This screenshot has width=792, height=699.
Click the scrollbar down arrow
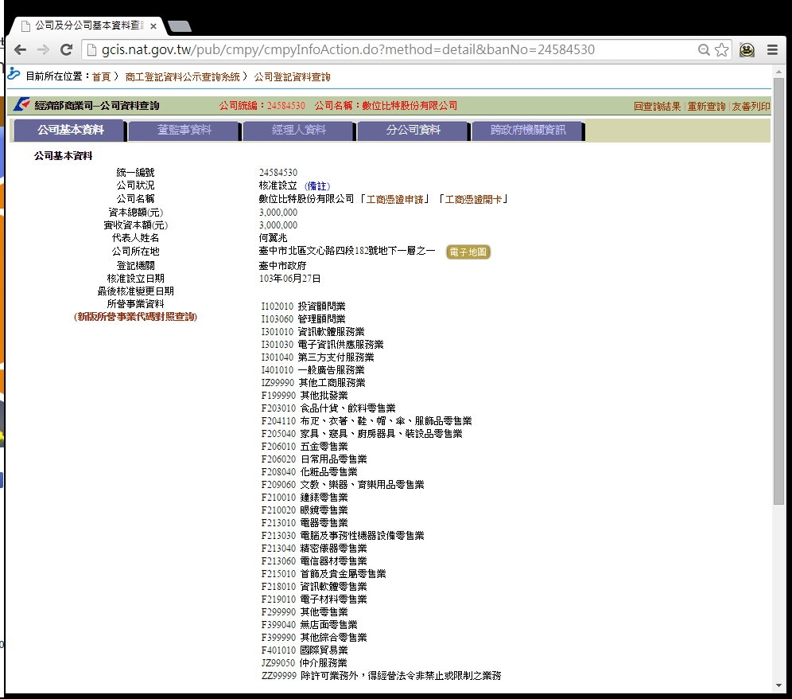(x=778, y=685)
